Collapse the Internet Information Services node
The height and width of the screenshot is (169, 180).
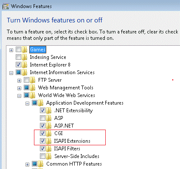pos(11,73)
